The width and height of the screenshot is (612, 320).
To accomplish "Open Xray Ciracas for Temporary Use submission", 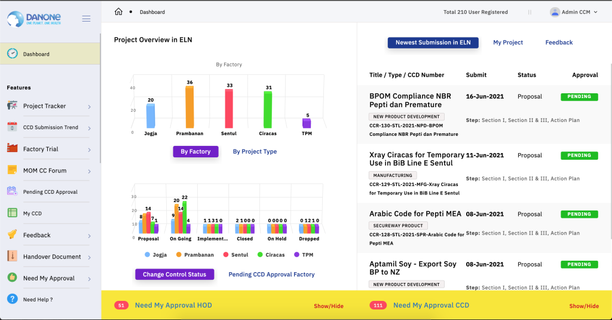I will (417, 159).
